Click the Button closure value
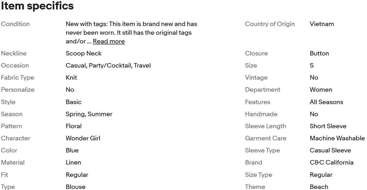367x190 pixels. tap(319, 53)
